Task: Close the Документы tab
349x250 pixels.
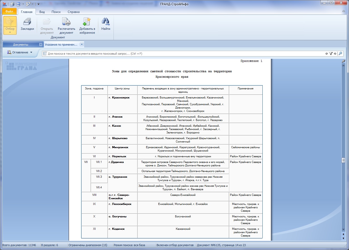Action: 41,45
